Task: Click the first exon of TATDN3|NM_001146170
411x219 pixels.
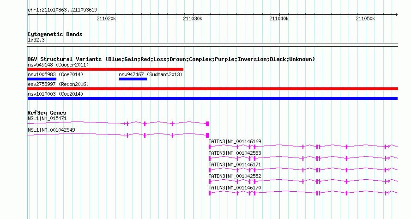Action: click(210, 193)
